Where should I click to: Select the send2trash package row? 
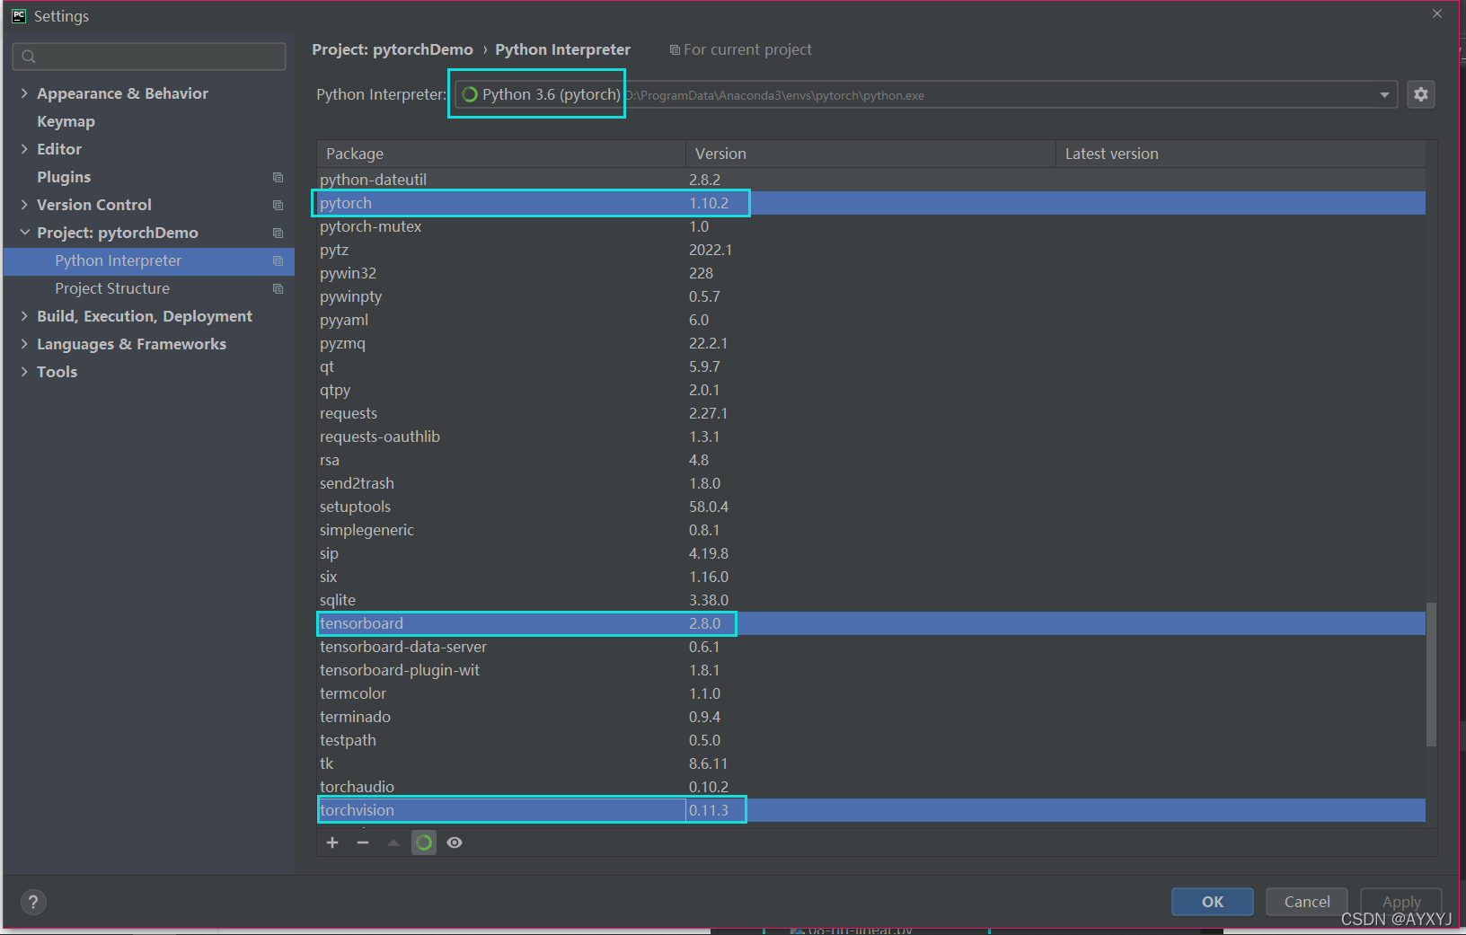click(x=871, y=483)
